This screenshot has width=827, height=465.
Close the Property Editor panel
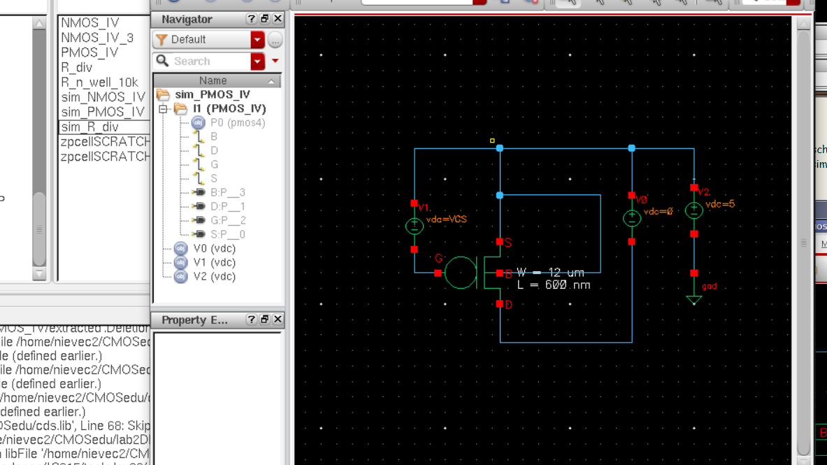(278, 320)
